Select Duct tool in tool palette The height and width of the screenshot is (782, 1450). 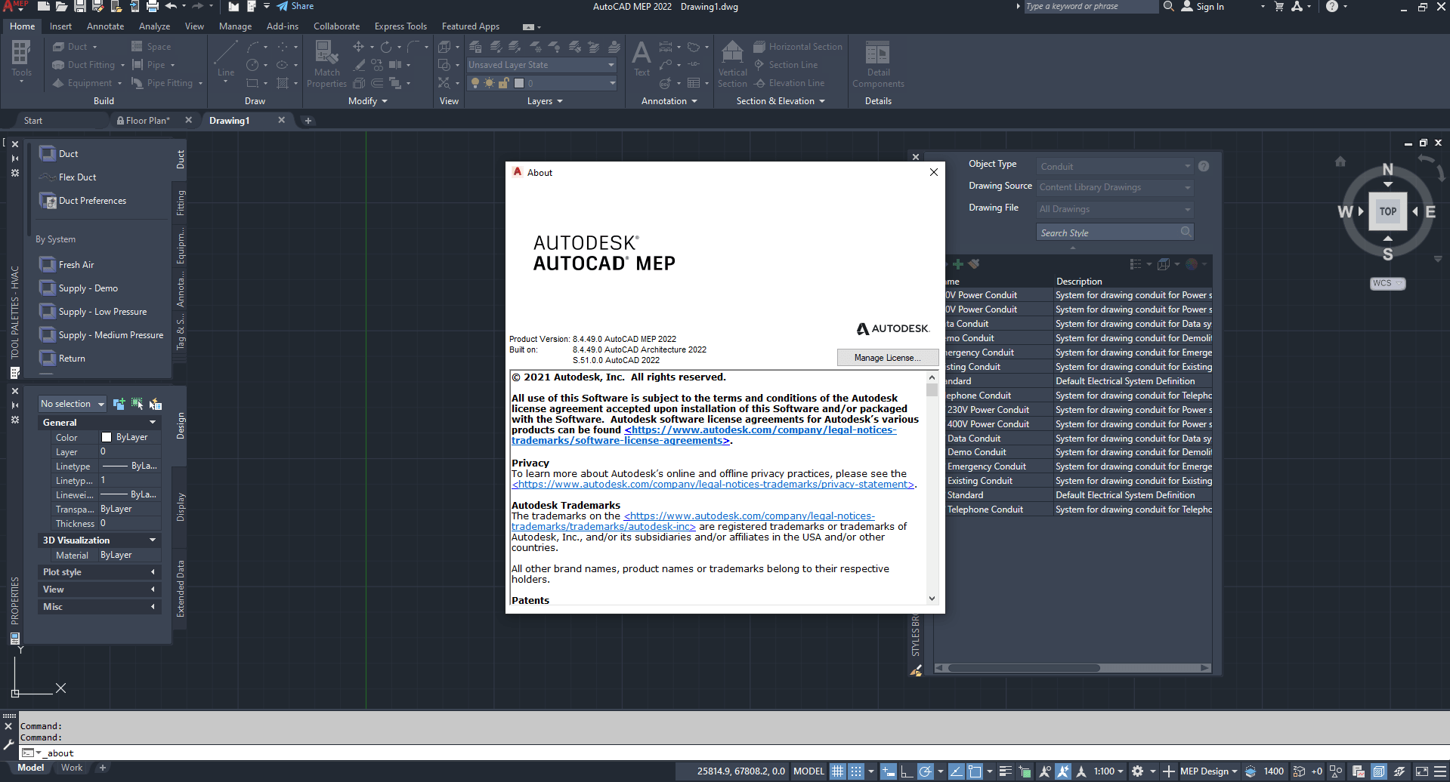click(x=59, y=154)
